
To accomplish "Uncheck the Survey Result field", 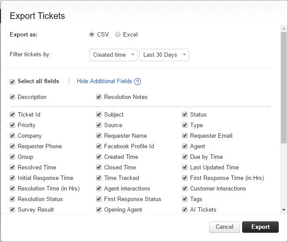I will [12, 209].
